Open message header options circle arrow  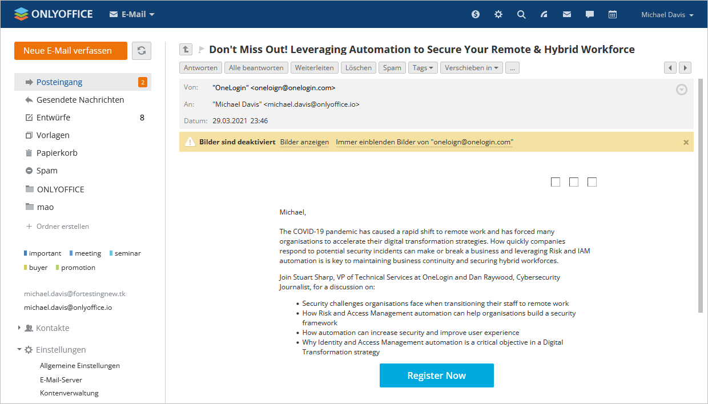click(x=682, y=90)
